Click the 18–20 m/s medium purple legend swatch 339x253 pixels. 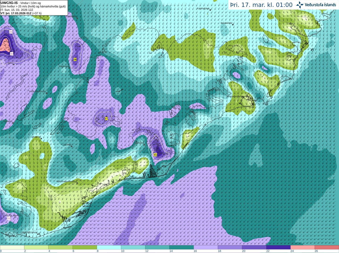click(230, 247)
